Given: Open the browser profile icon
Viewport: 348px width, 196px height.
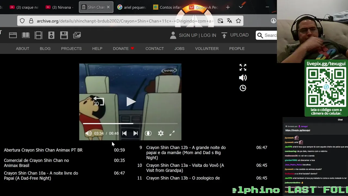Looking at the screenshot, I should [x=274, y=21].
